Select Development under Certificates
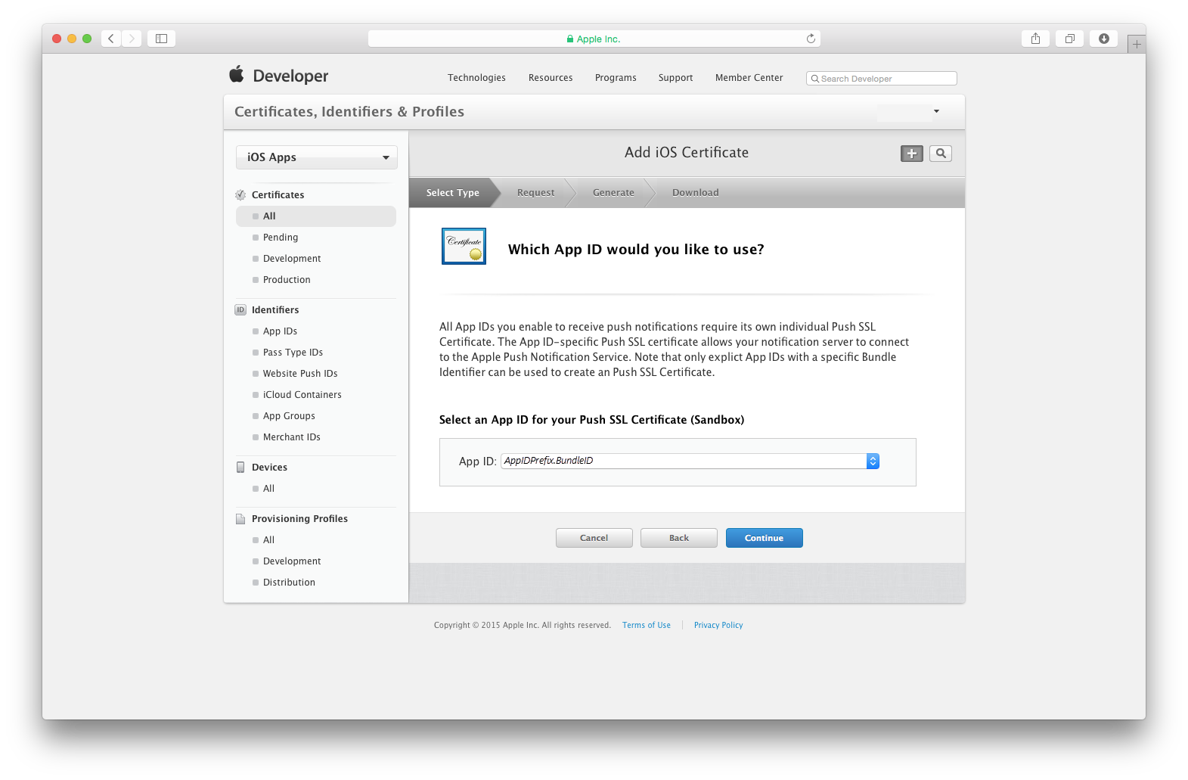Image resolution: width=1188 pixels, height=780 pixels. (x=292, y=259)
